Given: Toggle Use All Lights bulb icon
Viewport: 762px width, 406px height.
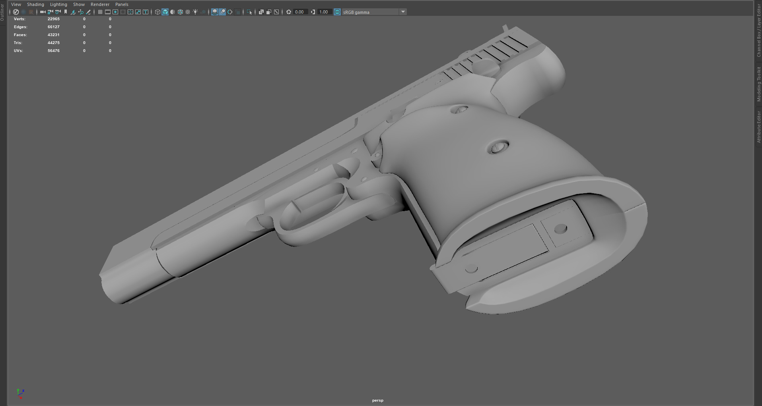Looking at the screenshot, I should pyautogui.click(x=195, y=12).
